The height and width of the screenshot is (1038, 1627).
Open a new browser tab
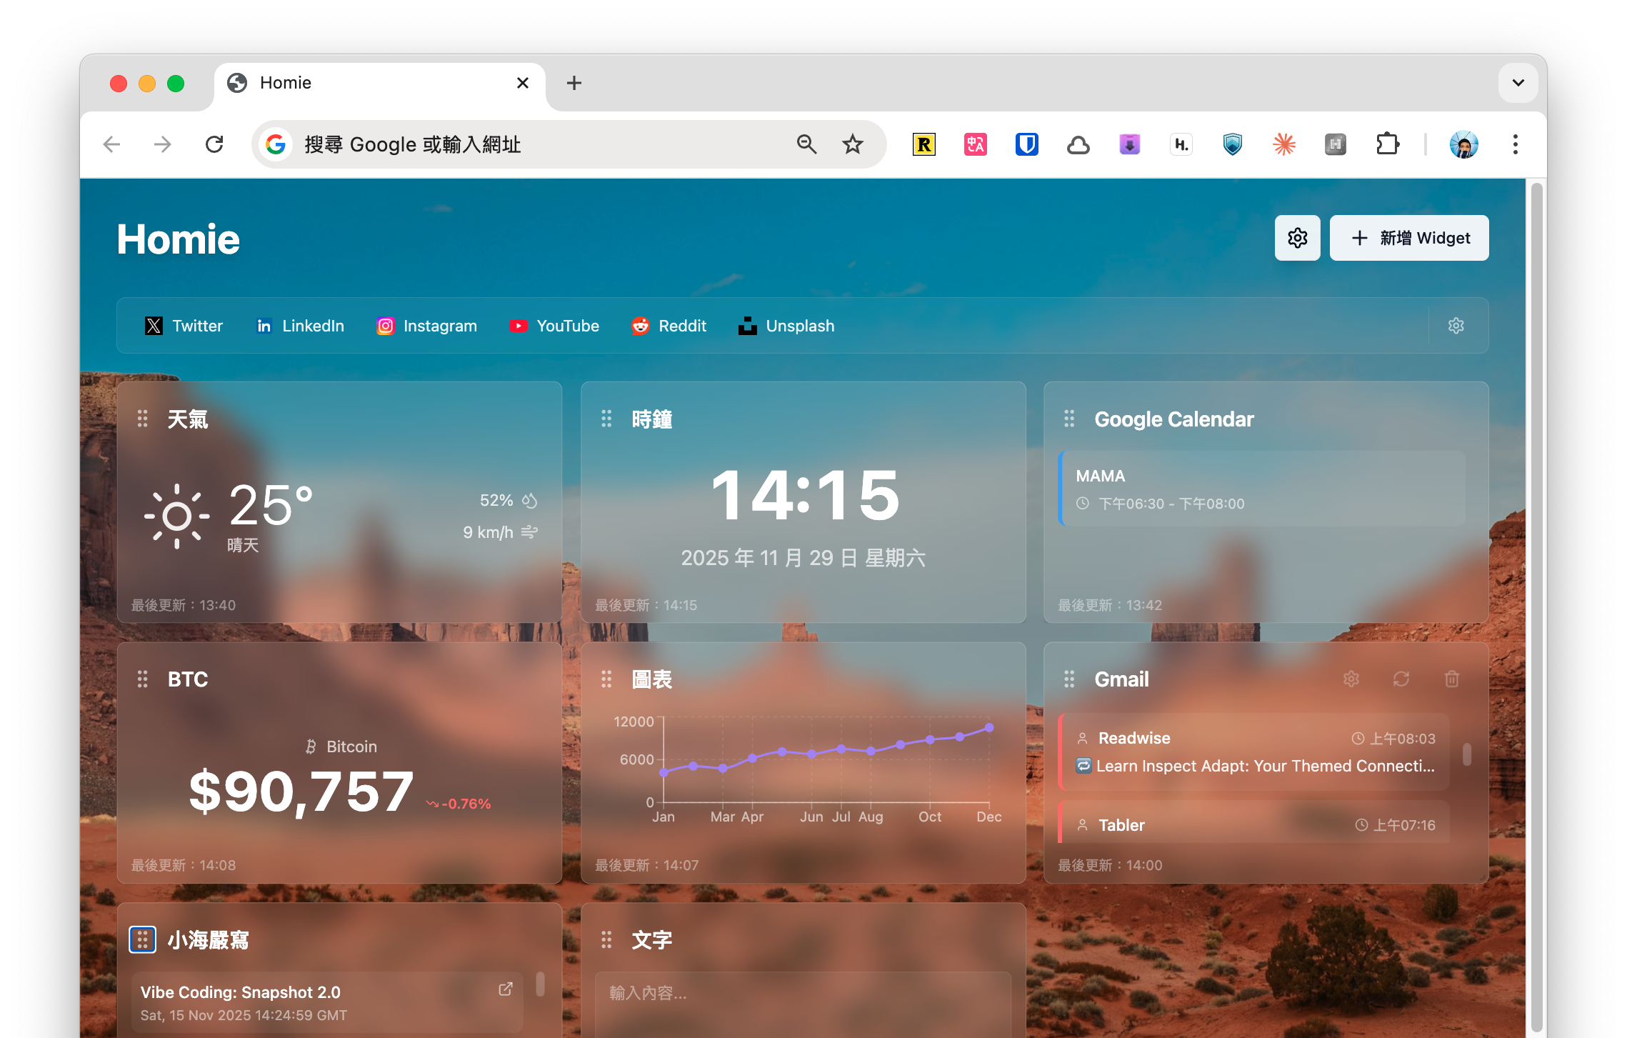(x=574, y=83)
